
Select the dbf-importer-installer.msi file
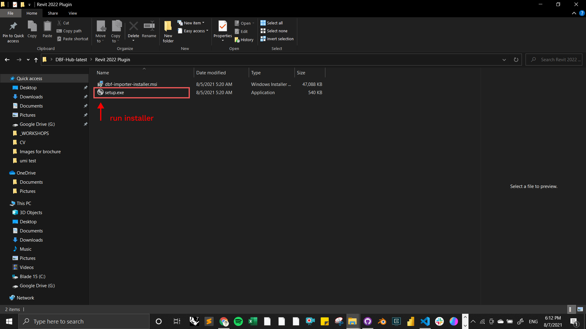131,84
